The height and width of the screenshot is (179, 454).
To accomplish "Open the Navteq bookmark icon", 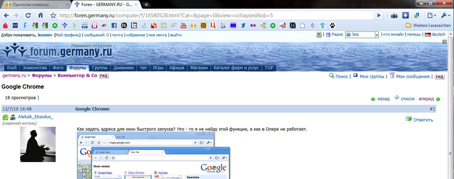I will coord(84,25).
